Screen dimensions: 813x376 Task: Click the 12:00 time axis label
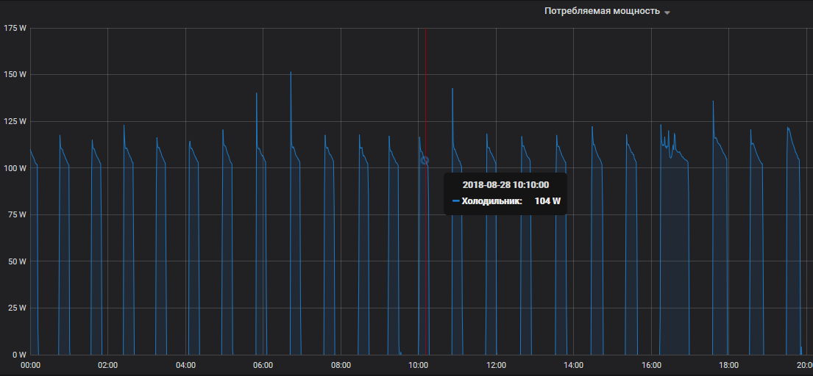496,365
